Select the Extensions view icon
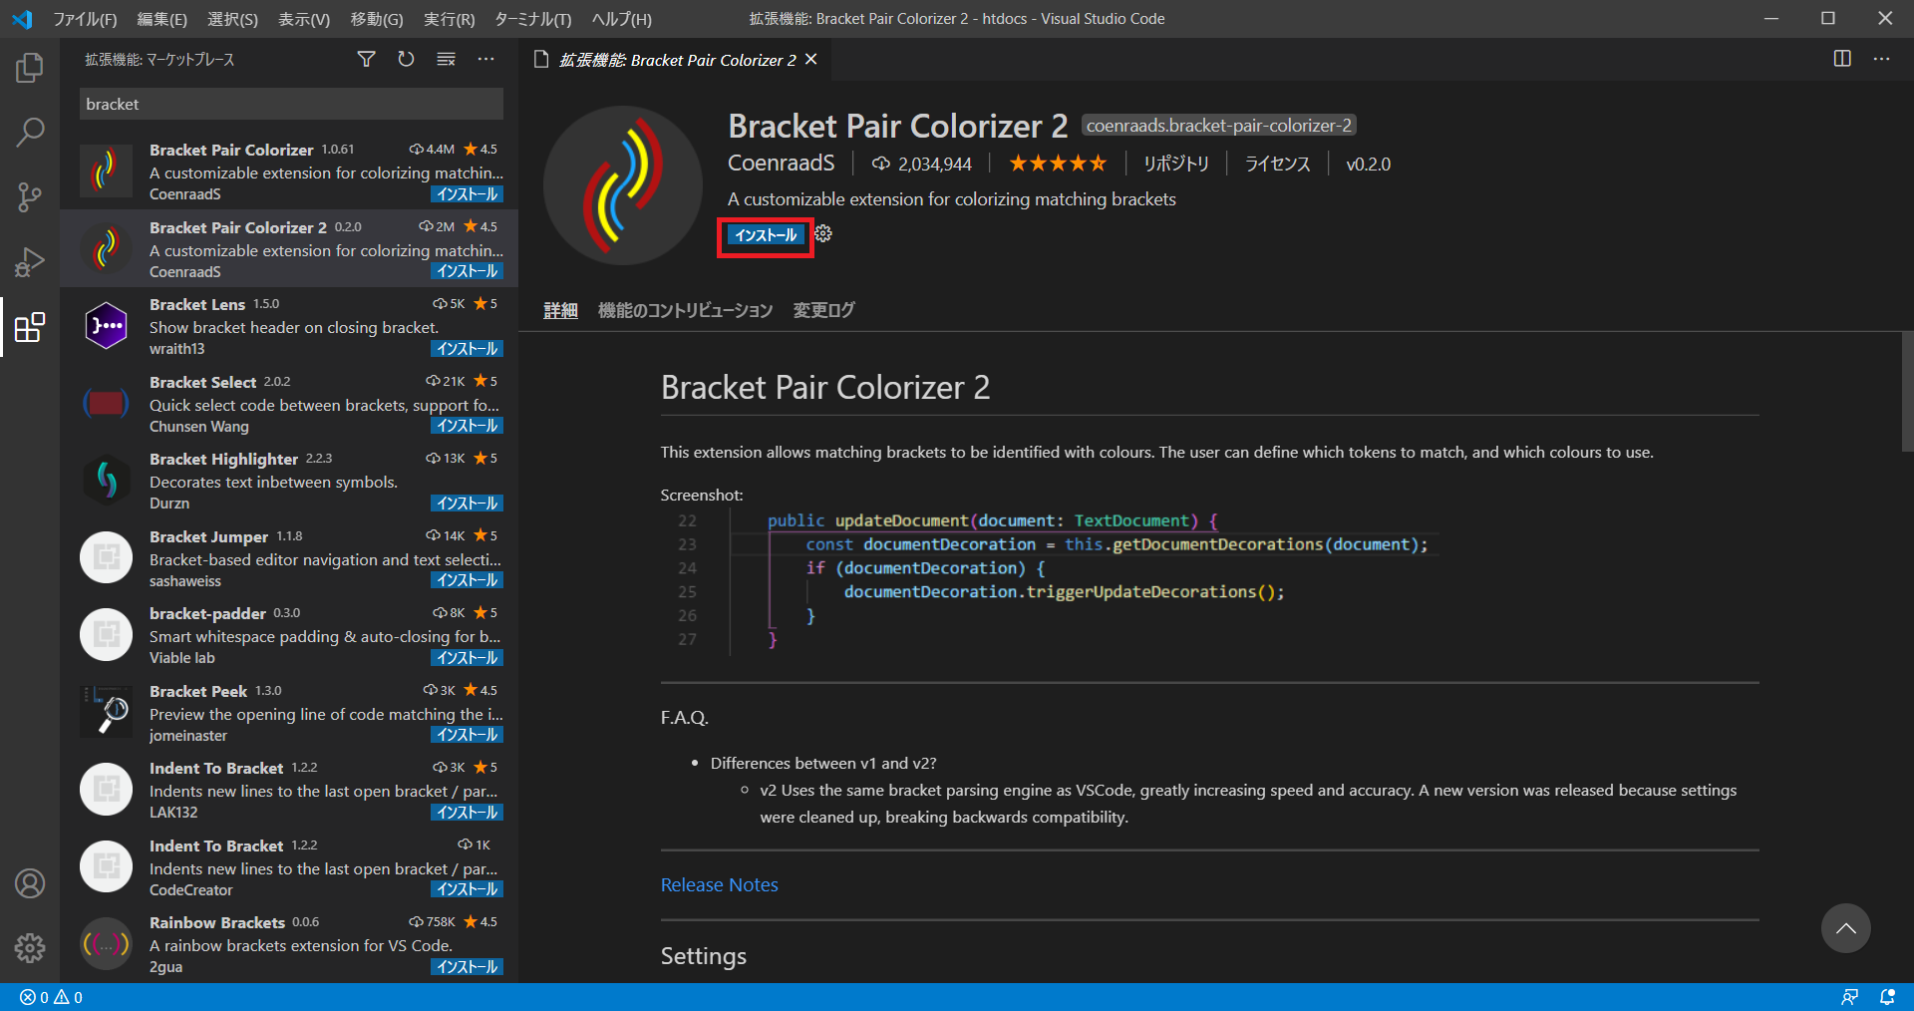This screenshot has height=1011, width=1914. (x=30, y=327)
